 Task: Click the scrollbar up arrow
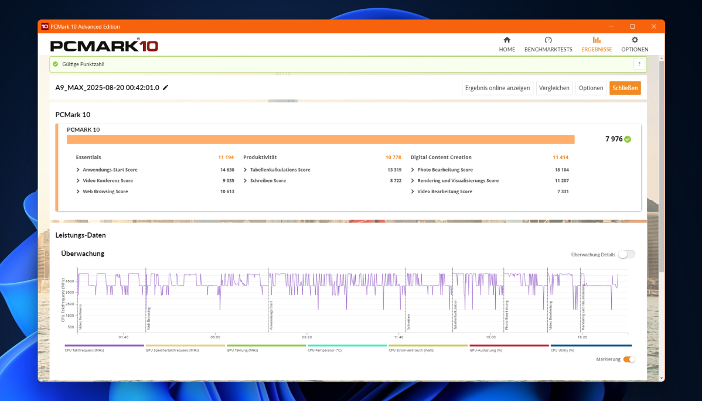point(661,59)
